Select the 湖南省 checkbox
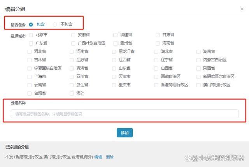 click(200, 51)
